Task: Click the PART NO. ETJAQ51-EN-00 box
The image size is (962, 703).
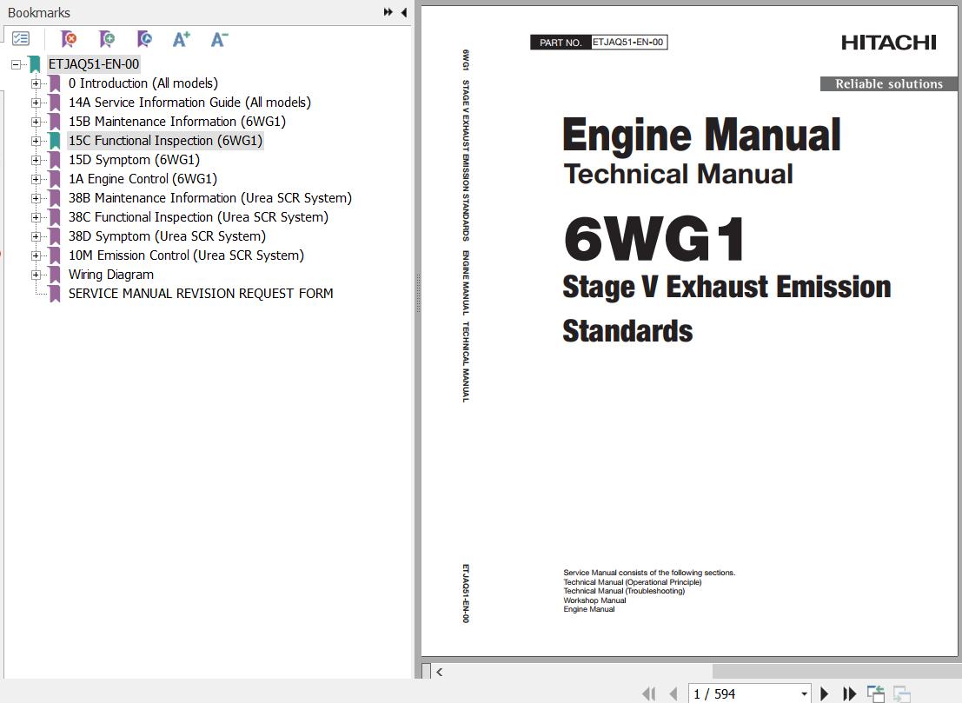Action: [x=599, y=43]
